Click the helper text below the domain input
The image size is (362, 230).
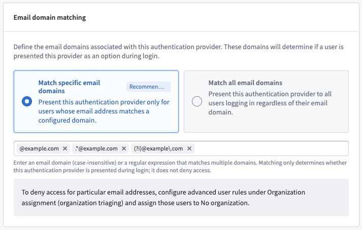180,166
